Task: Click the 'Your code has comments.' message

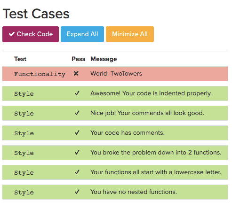Action: pyautogui.click(x=128, y=133)
